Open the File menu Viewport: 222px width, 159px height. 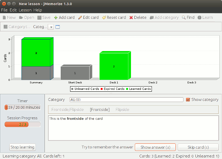(x=4, y=10)
